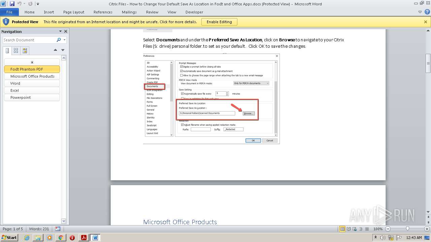This screenshot has height=242, width=431.
Task: Switch to Full Screen Reading view
Action: [348, 229]
